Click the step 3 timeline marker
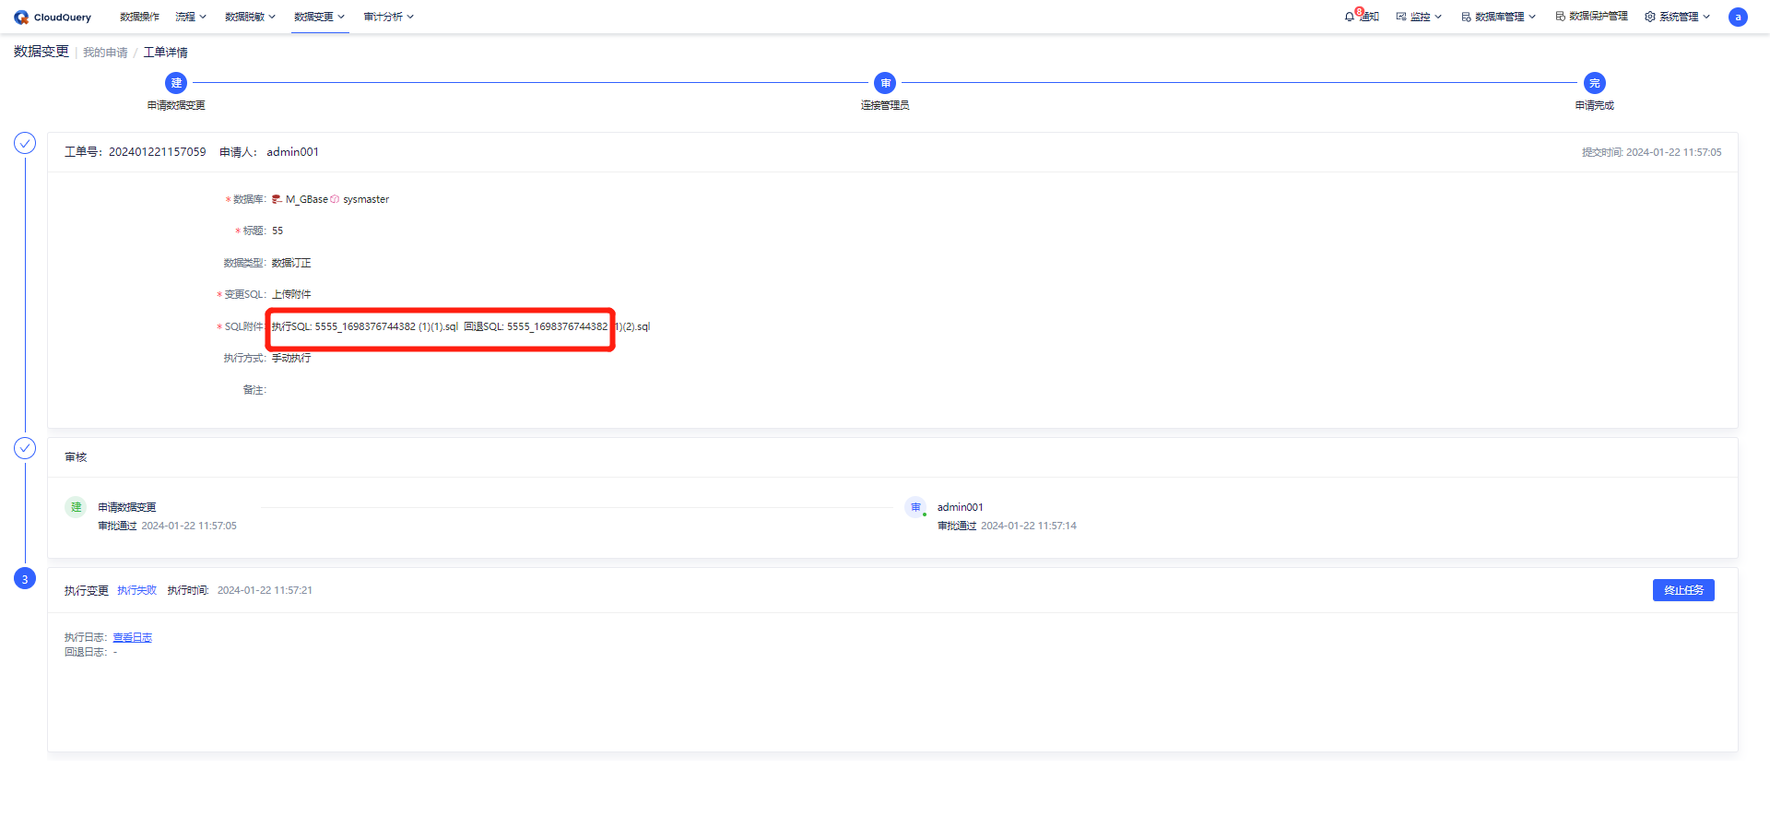The height and width of the screenshot is (840, 1770). click(25, 579)
